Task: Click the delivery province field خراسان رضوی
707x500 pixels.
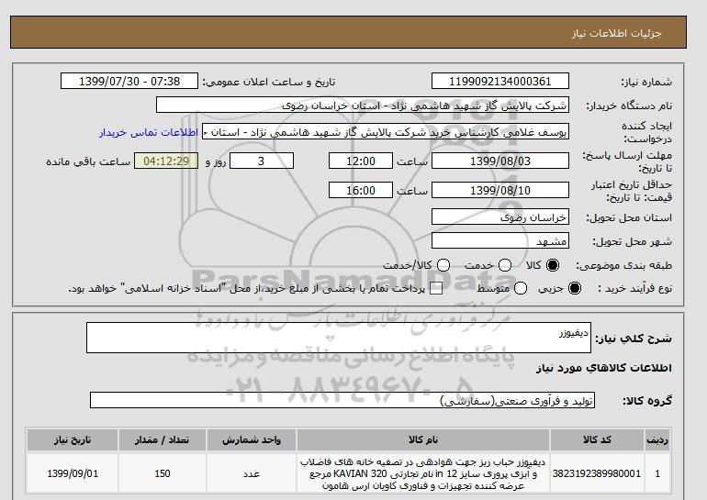Action: click(500, 217)
